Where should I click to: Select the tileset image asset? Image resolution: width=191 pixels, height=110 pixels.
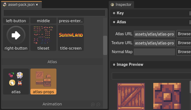point(43,38)
